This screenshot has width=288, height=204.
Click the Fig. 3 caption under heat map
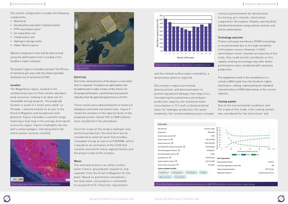coord(40,184)
